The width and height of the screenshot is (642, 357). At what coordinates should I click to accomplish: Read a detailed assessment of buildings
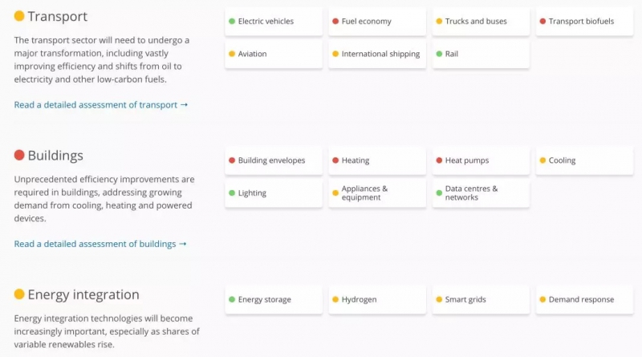pyautogui.click(x=100, y=244)
